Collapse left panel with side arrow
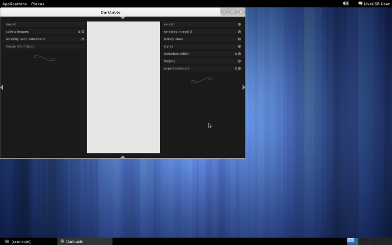This screenshot has height=245, width=392. [x=2, y=87]
